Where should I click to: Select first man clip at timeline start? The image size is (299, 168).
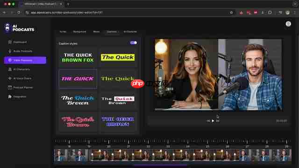click(x=71, y=155)
